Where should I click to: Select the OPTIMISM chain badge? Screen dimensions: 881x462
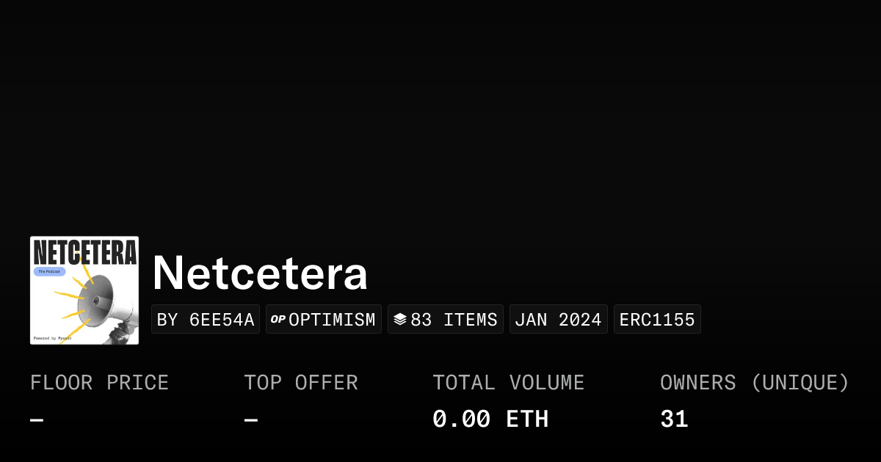point(324,319)
